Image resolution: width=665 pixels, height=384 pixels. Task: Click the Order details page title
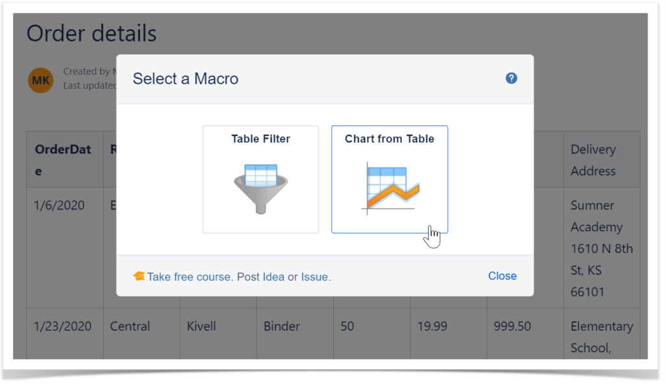tap(91, 33)
